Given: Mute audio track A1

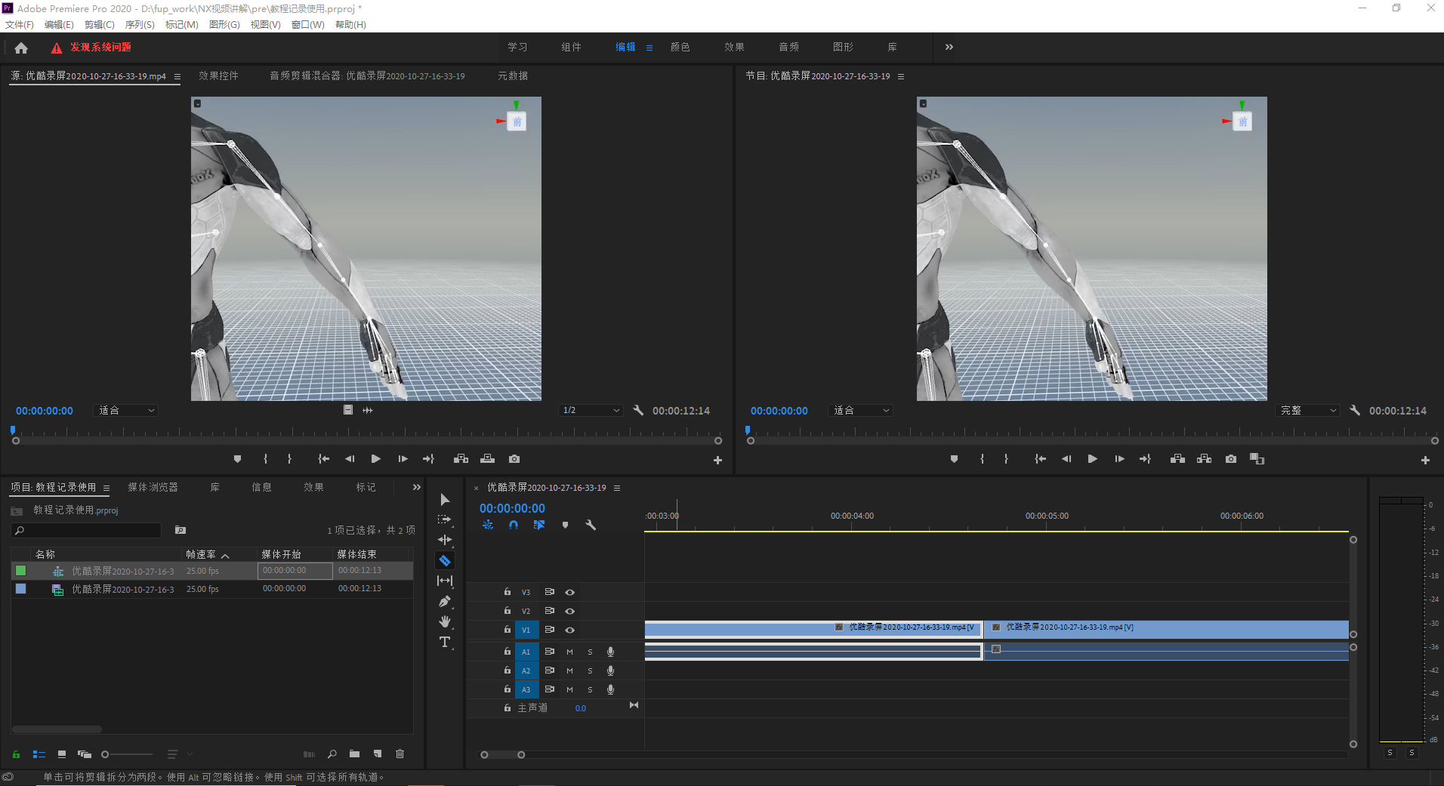Looking at the screenshot, I should point(569,652).
